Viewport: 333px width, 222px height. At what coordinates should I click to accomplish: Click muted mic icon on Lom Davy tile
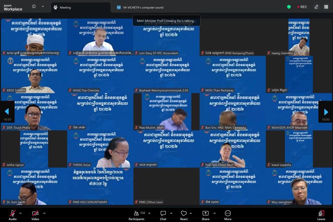click(x=136, y=53)
